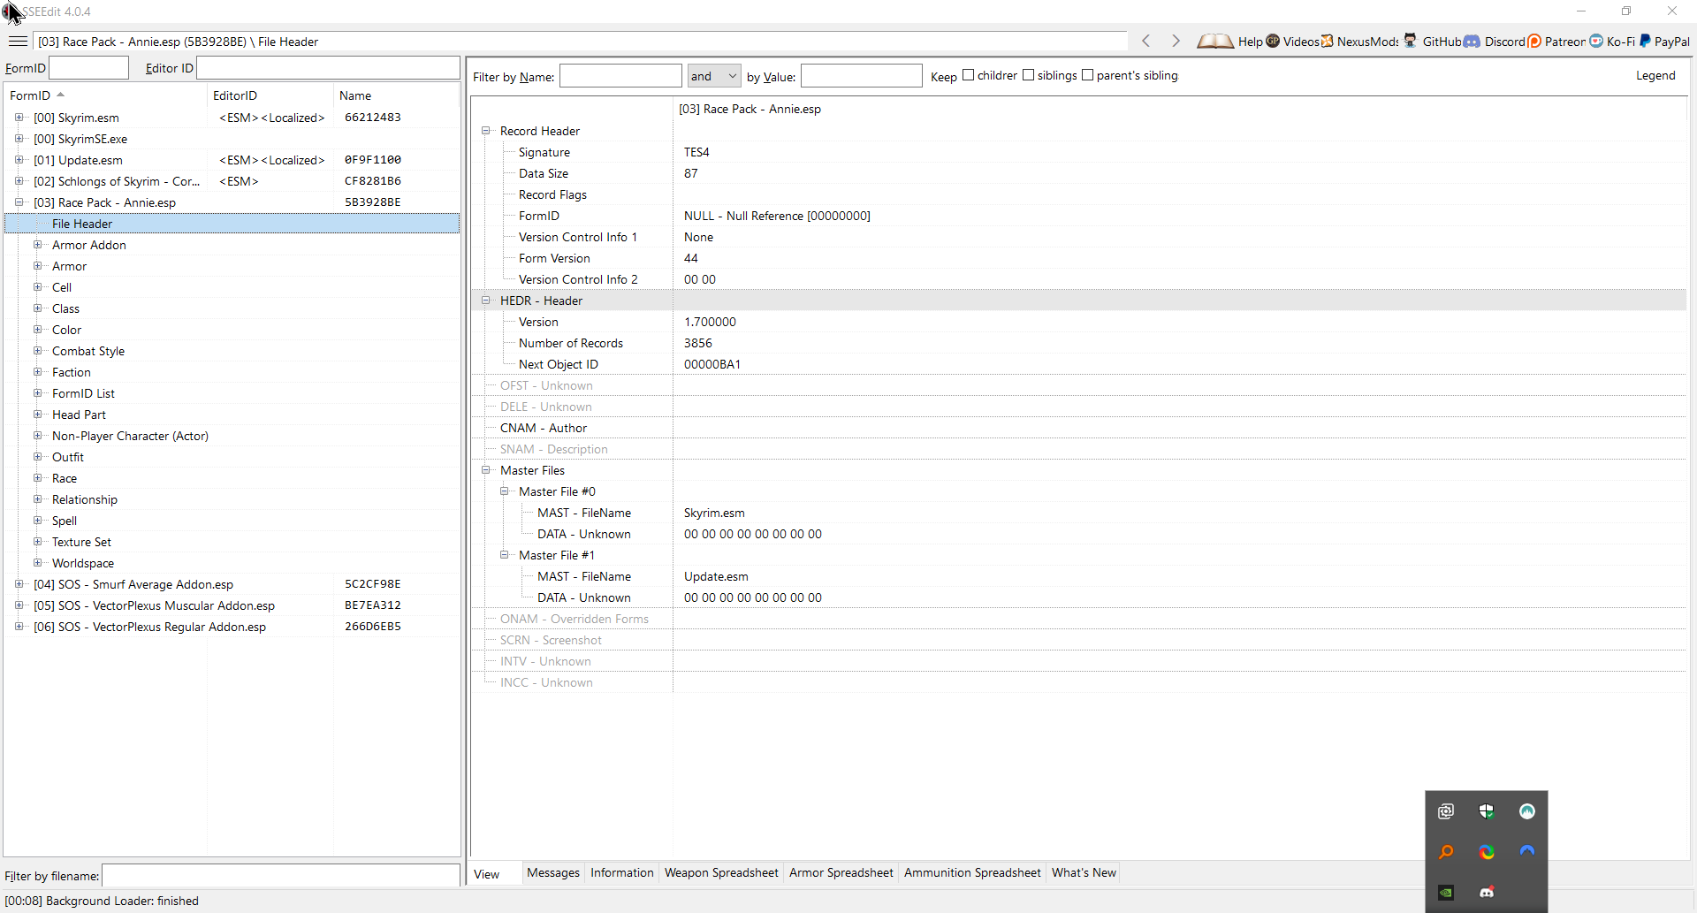Open the PayPal link

1664,42
